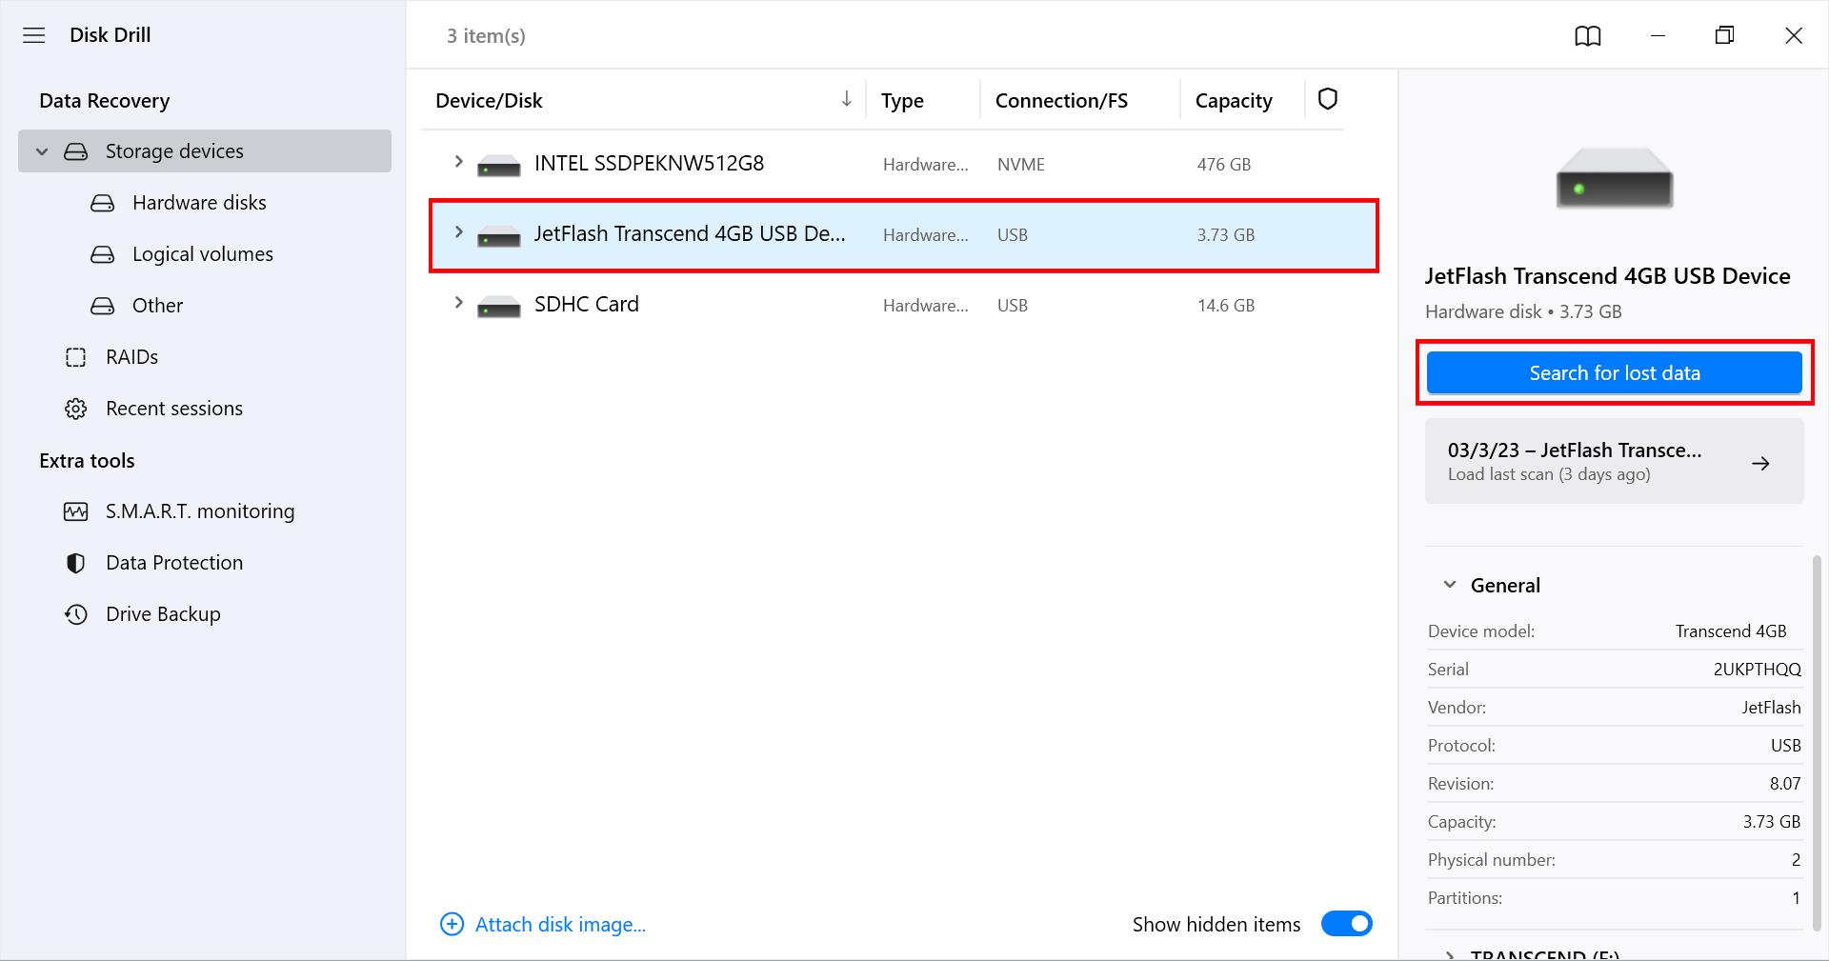Click the RAIDs icon
The height and width of the screenshot is (961, 1829).
[x=76, y=357]
